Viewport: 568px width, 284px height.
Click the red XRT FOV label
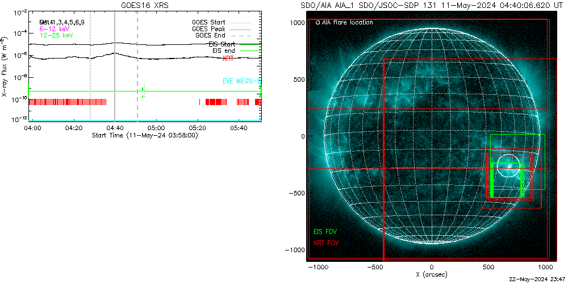[325, 242]
